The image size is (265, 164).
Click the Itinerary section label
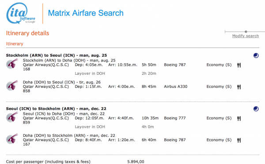(15, 44)
